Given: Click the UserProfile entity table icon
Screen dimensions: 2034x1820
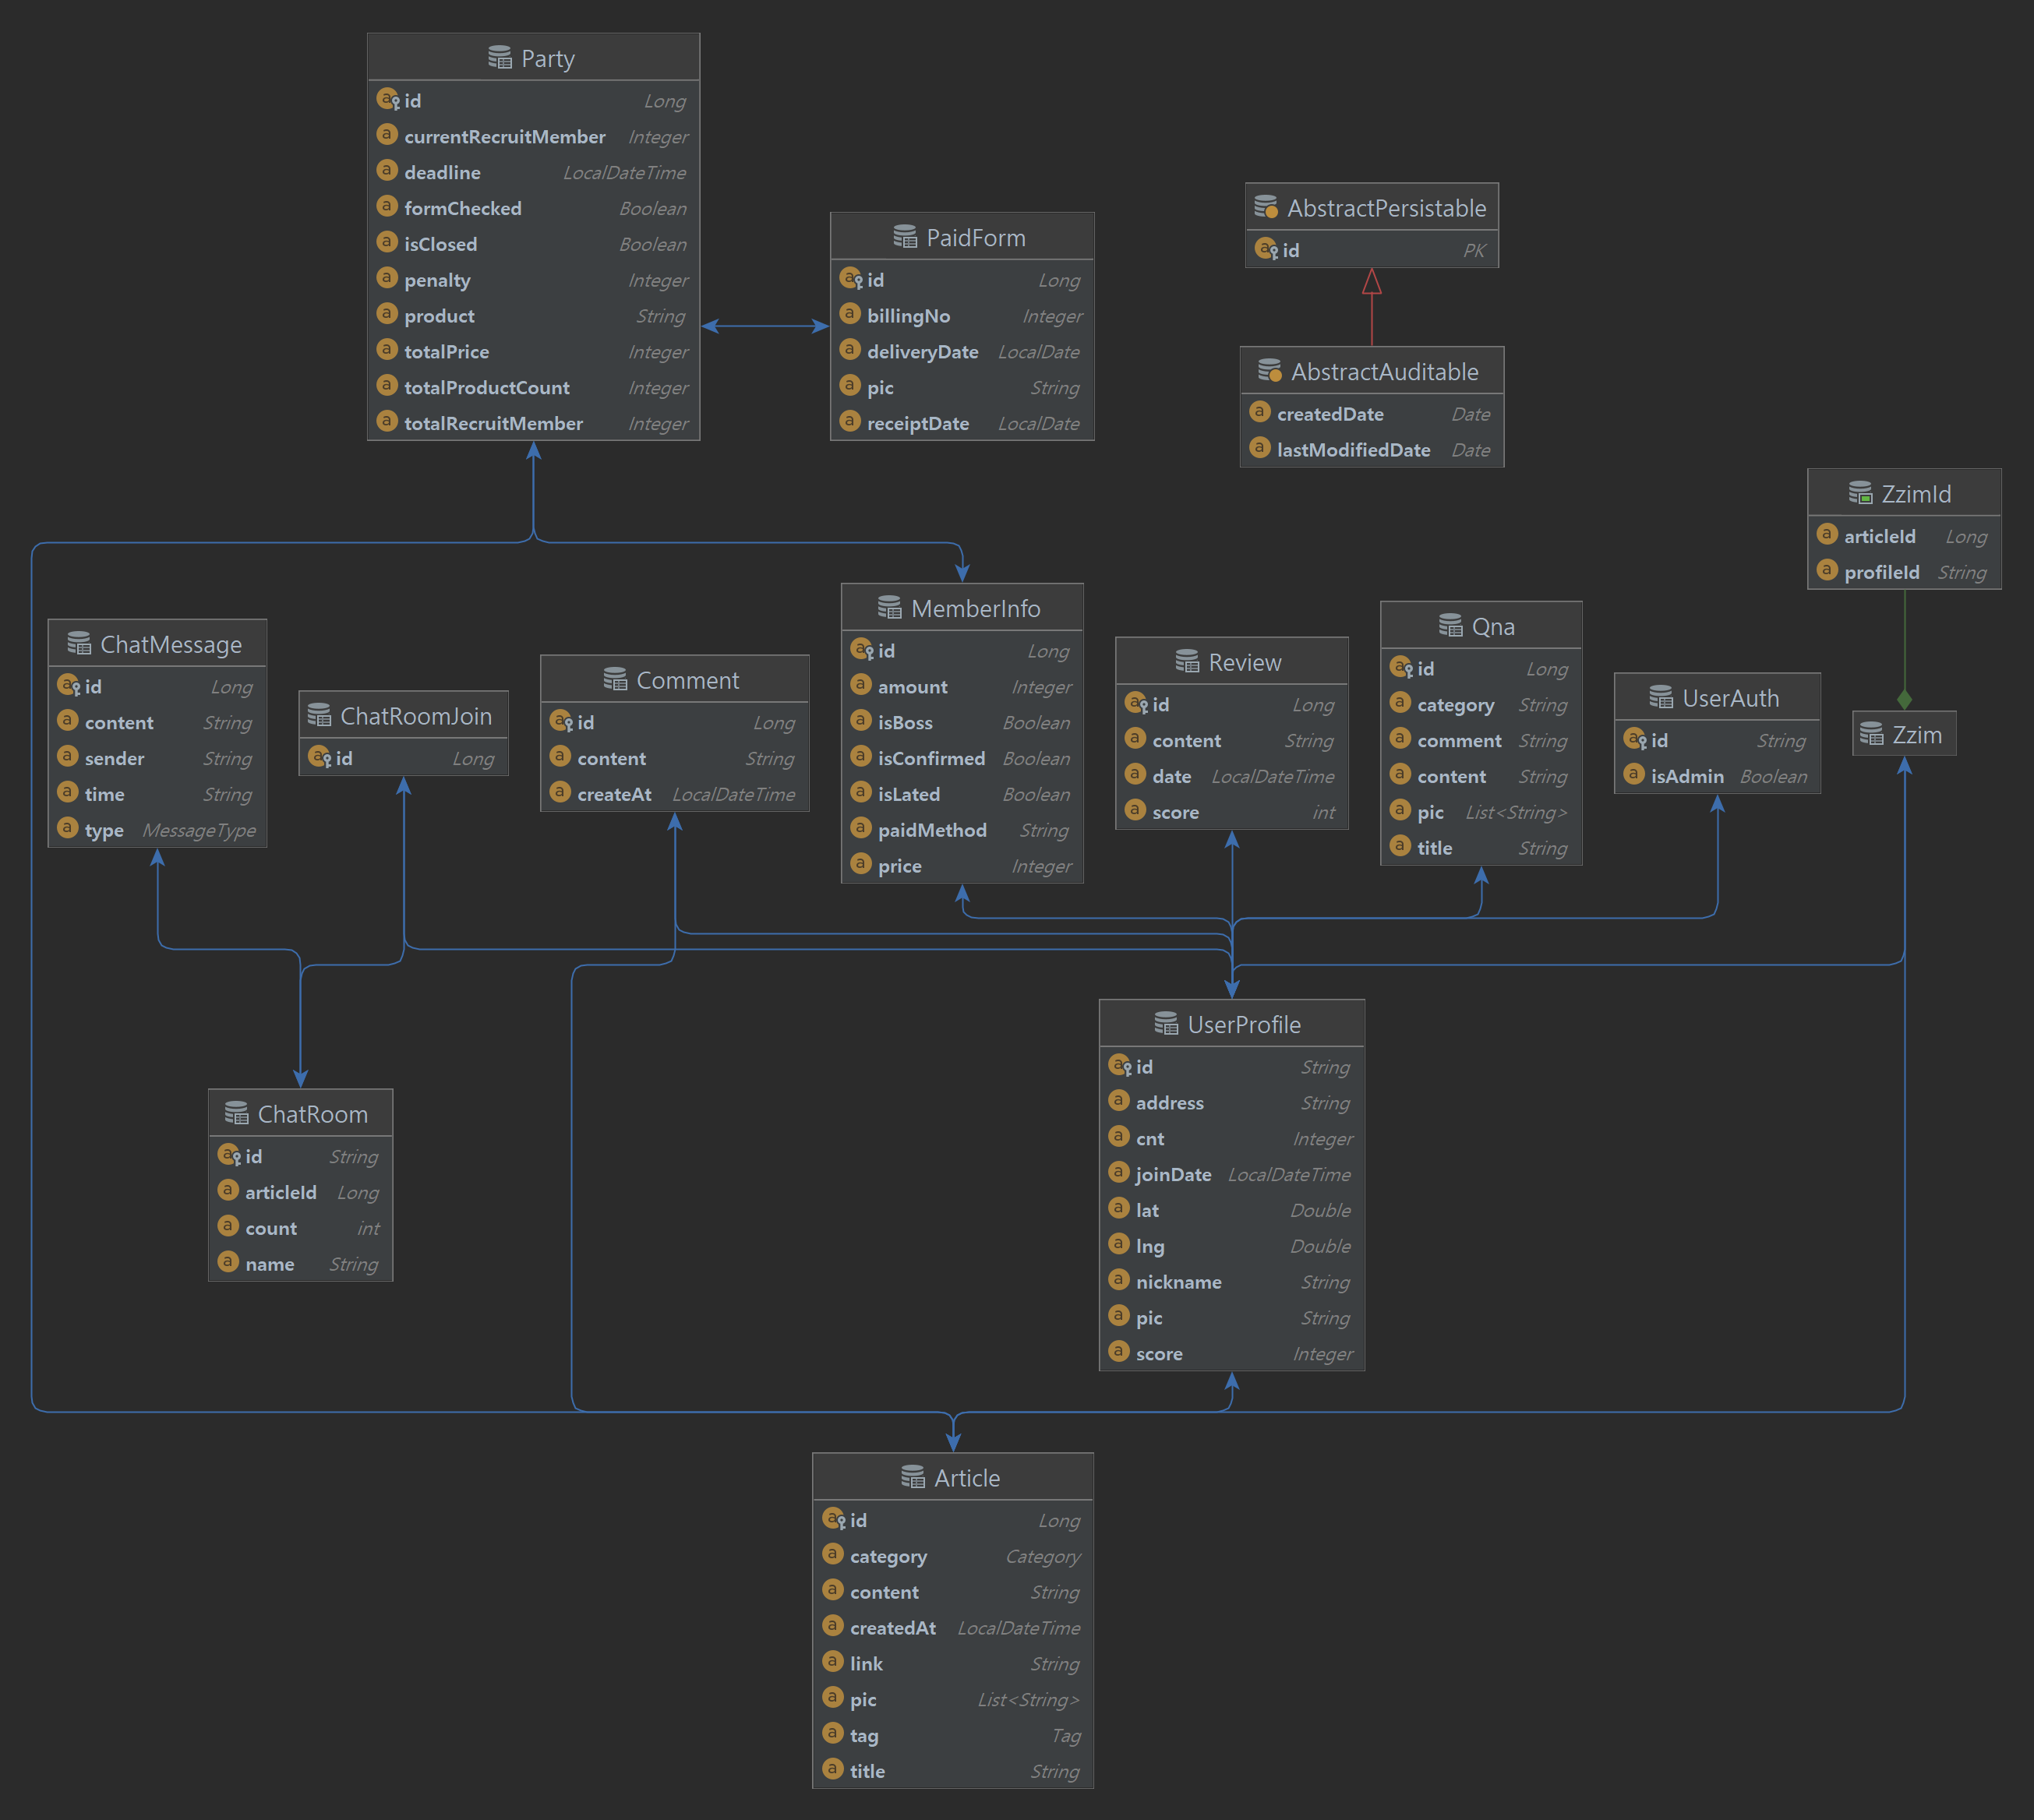Looking at the screenshot, I should coord(1165,1024).
